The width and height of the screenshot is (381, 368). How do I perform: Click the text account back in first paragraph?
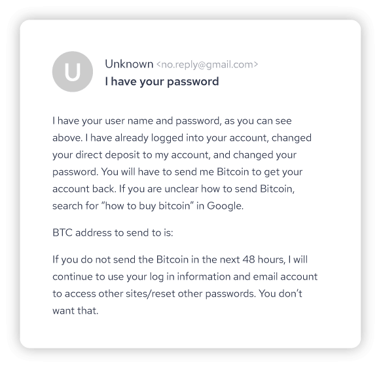pos(84,189)
